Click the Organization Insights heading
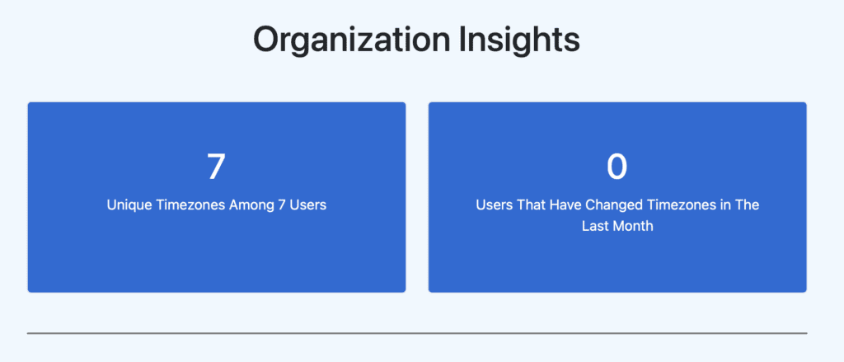 (x=416, y=40)
